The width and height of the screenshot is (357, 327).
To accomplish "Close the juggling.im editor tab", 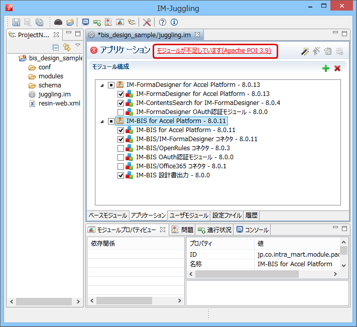I will 197,35.
